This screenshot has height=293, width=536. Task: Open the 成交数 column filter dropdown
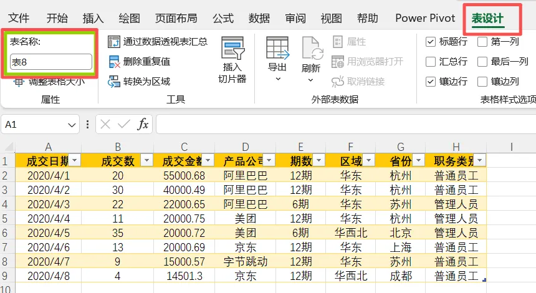click(x=146, y=160)
